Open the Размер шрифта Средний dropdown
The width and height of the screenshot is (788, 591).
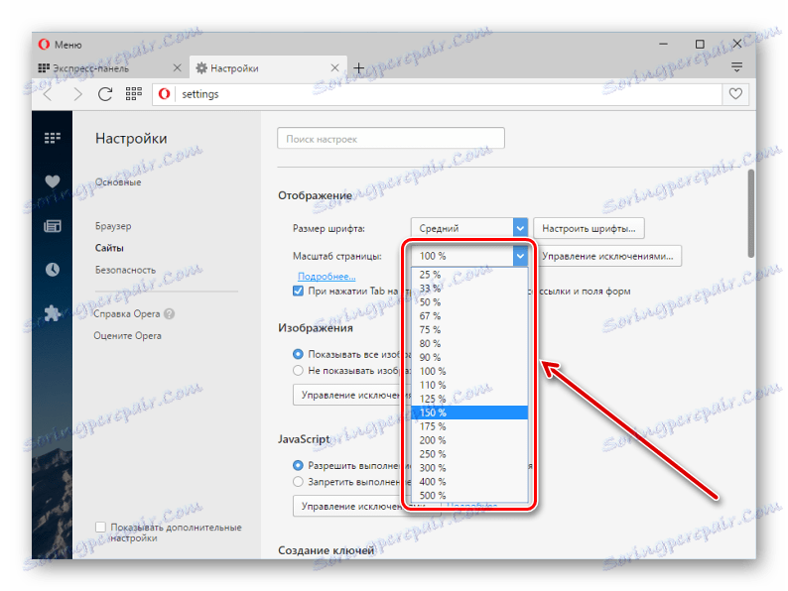(x=468, y=228)
